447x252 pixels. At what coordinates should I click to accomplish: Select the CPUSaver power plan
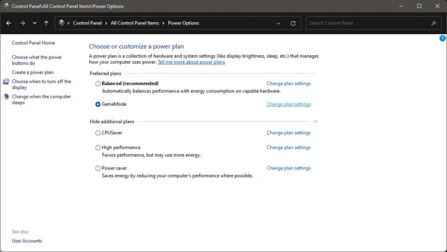click(x=98, y=133)
